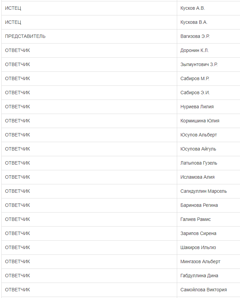The height and width of the screenshot is (298, 240).
Task: Select the Сабиров Э.И. cell
Action: tap(195, 93)
